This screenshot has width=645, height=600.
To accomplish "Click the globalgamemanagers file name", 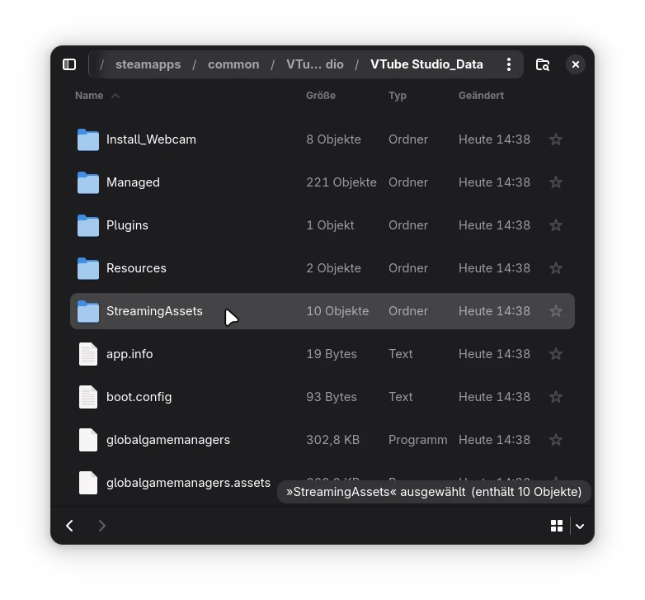I will click(168, 440).
